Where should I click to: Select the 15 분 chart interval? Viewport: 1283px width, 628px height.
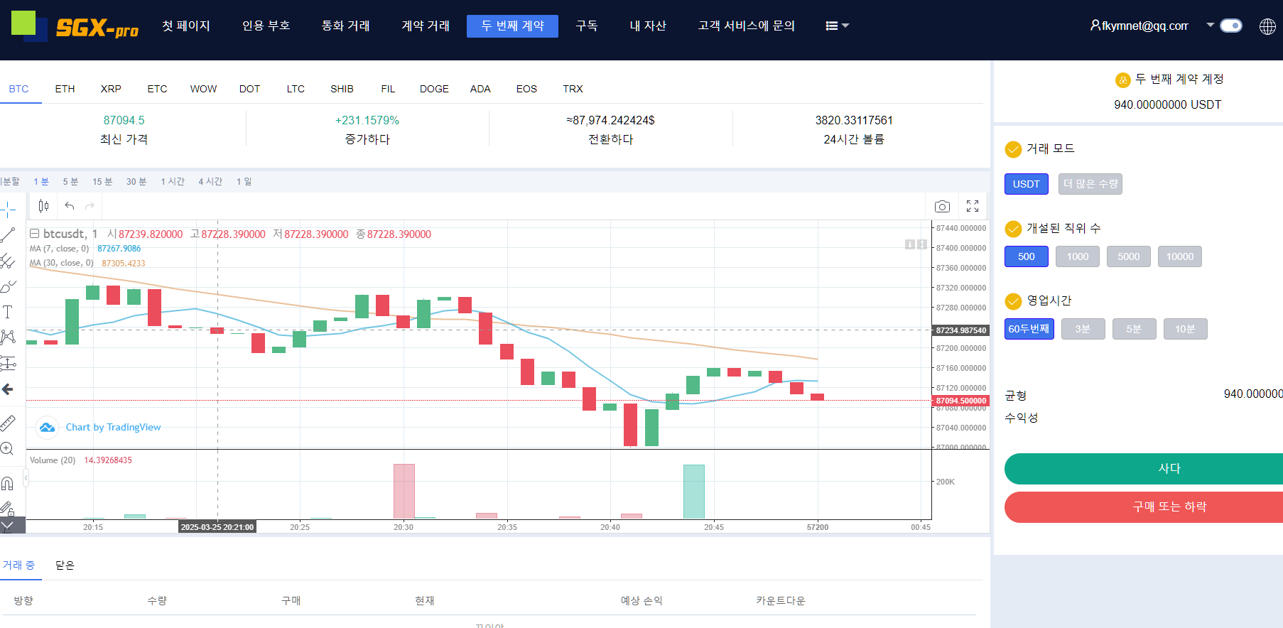[x=102, y=182]
